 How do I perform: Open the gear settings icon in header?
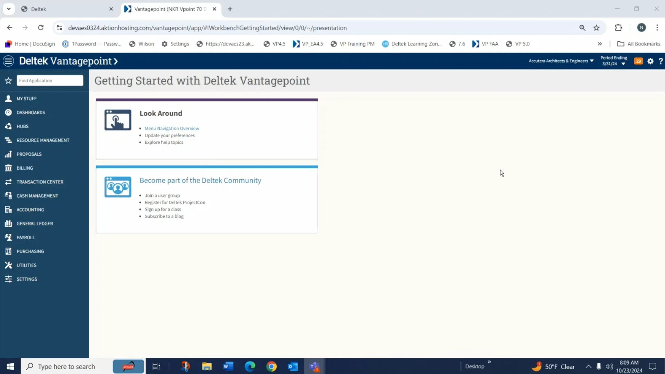(x=650, y=61)
